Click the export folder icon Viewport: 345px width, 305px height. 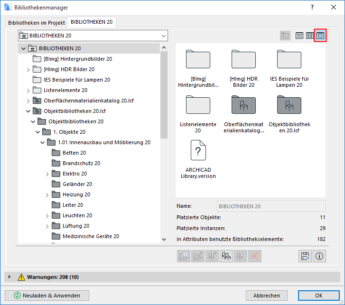pyautogui.click(x=198, y=256)
